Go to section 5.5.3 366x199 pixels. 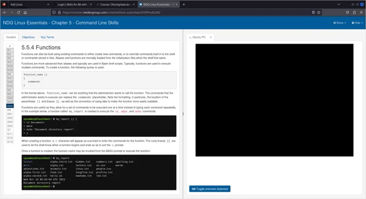(x=10, y=102)
